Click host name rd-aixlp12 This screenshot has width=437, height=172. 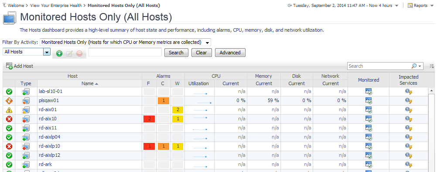49,155
